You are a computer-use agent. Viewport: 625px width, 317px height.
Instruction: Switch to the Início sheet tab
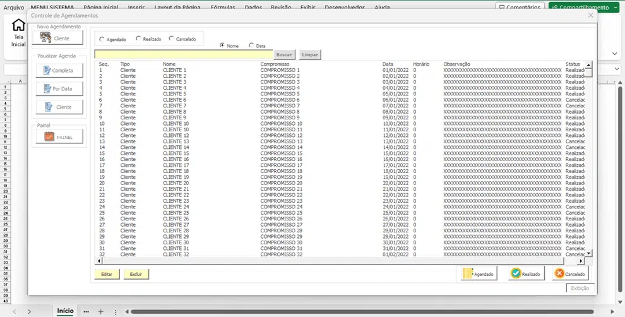[65, 311]
